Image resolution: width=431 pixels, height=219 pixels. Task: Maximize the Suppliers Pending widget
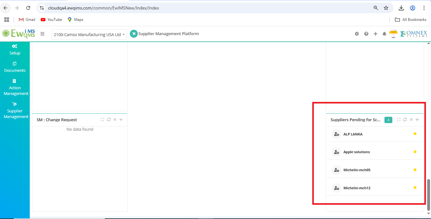(x=399, y=120)
